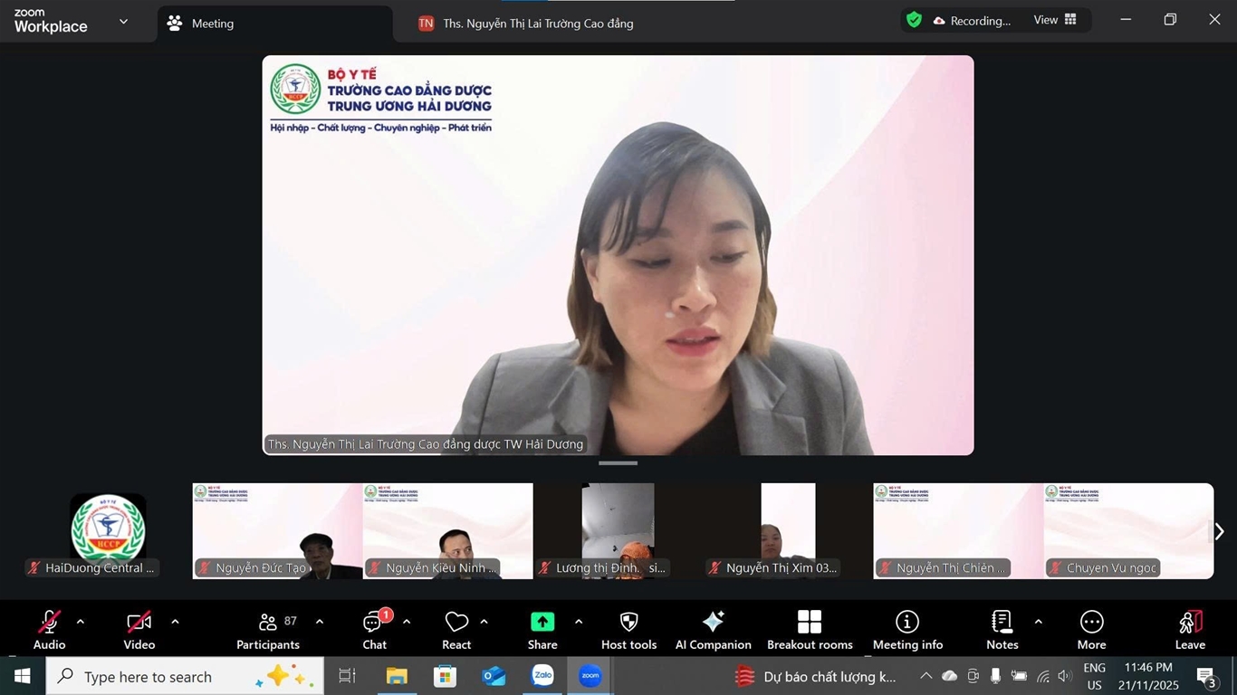This screenshot has width=1237, height=695.
Task: Open the Participants panel
Action: point(268,629)
